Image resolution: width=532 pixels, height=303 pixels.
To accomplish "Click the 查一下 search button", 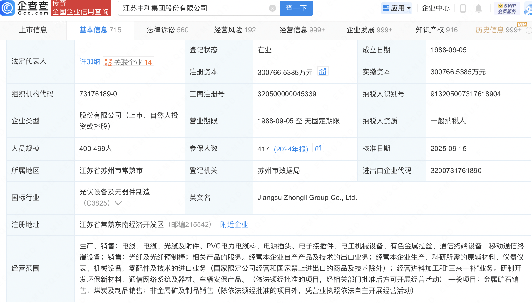I will pyautogui.click(x=296, y=8).
